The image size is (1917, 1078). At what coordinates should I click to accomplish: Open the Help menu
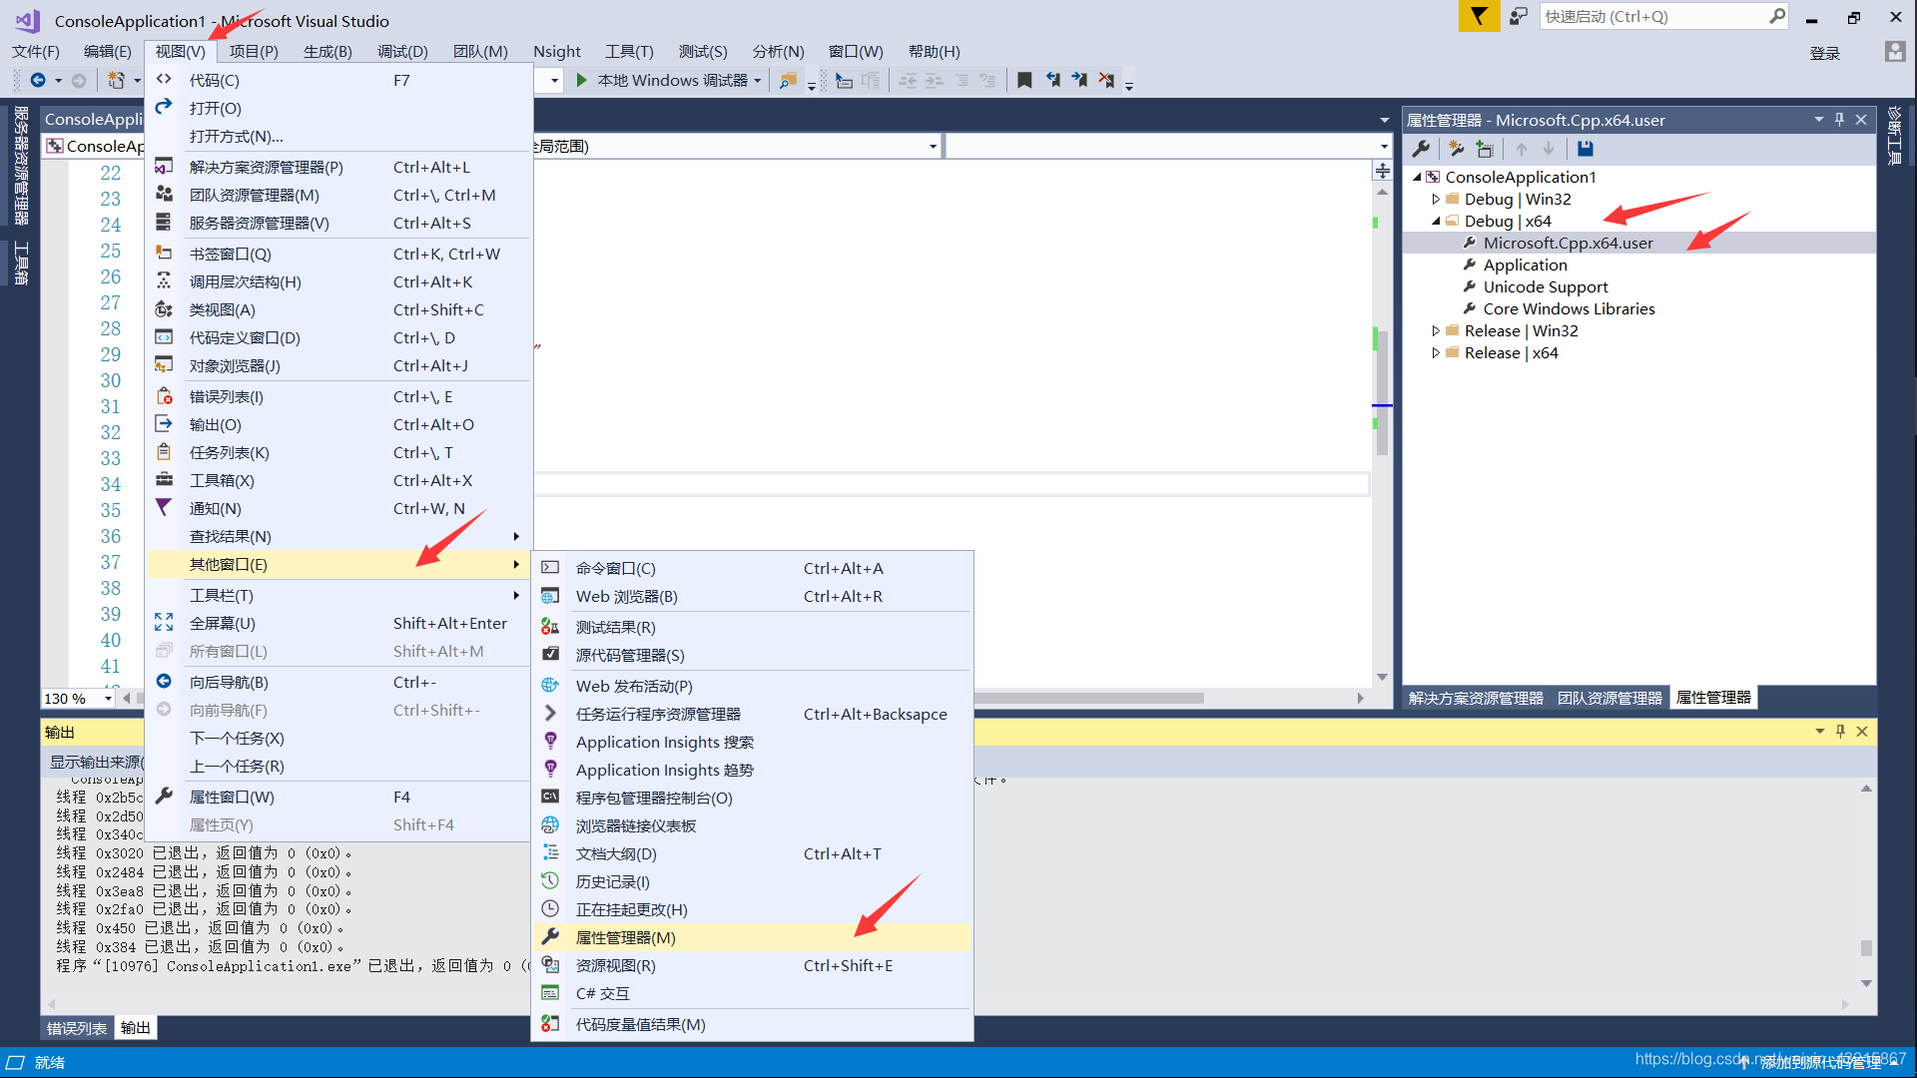point(934,51)
